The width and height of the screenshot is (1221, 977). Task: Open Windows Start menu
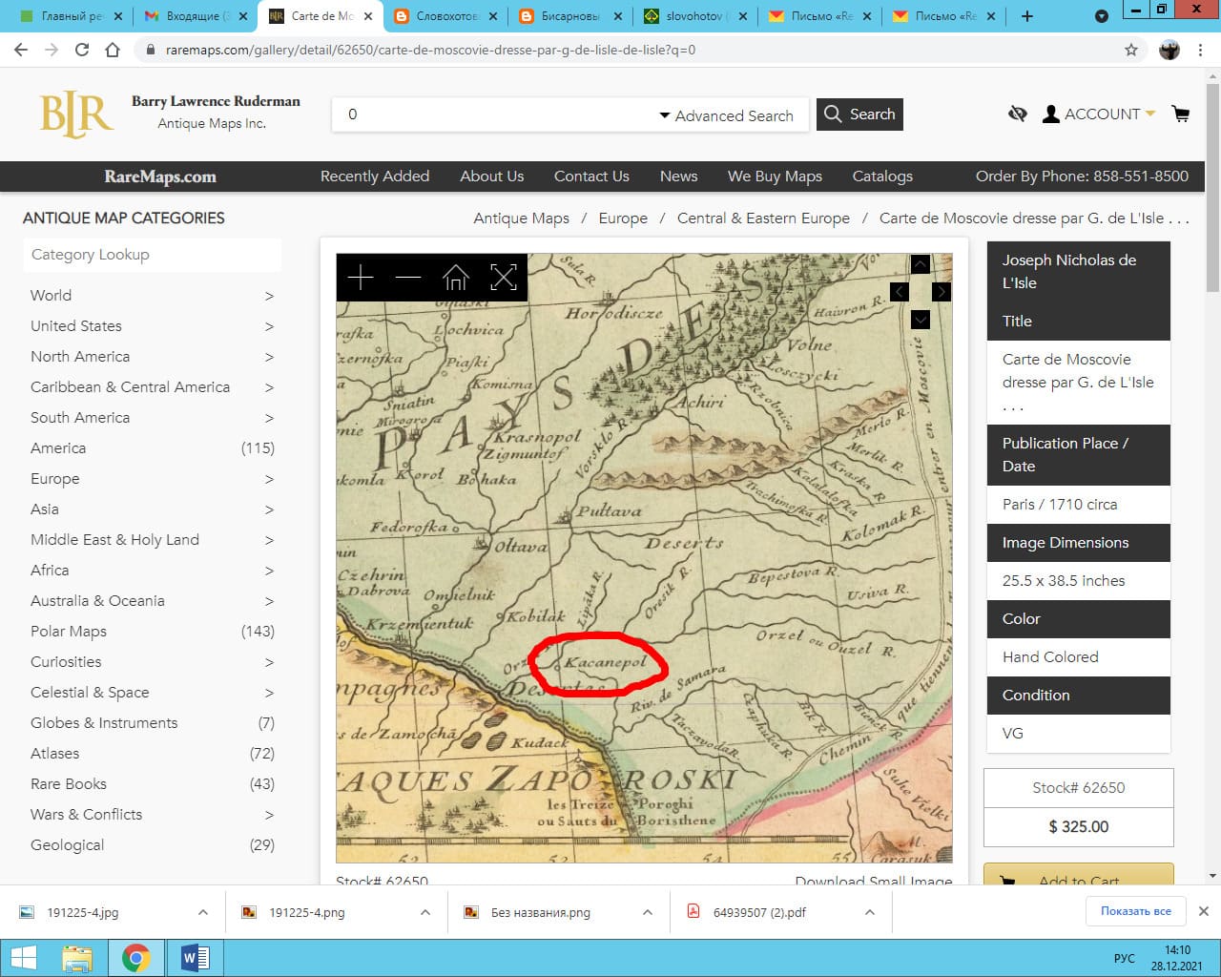[23, 957]
